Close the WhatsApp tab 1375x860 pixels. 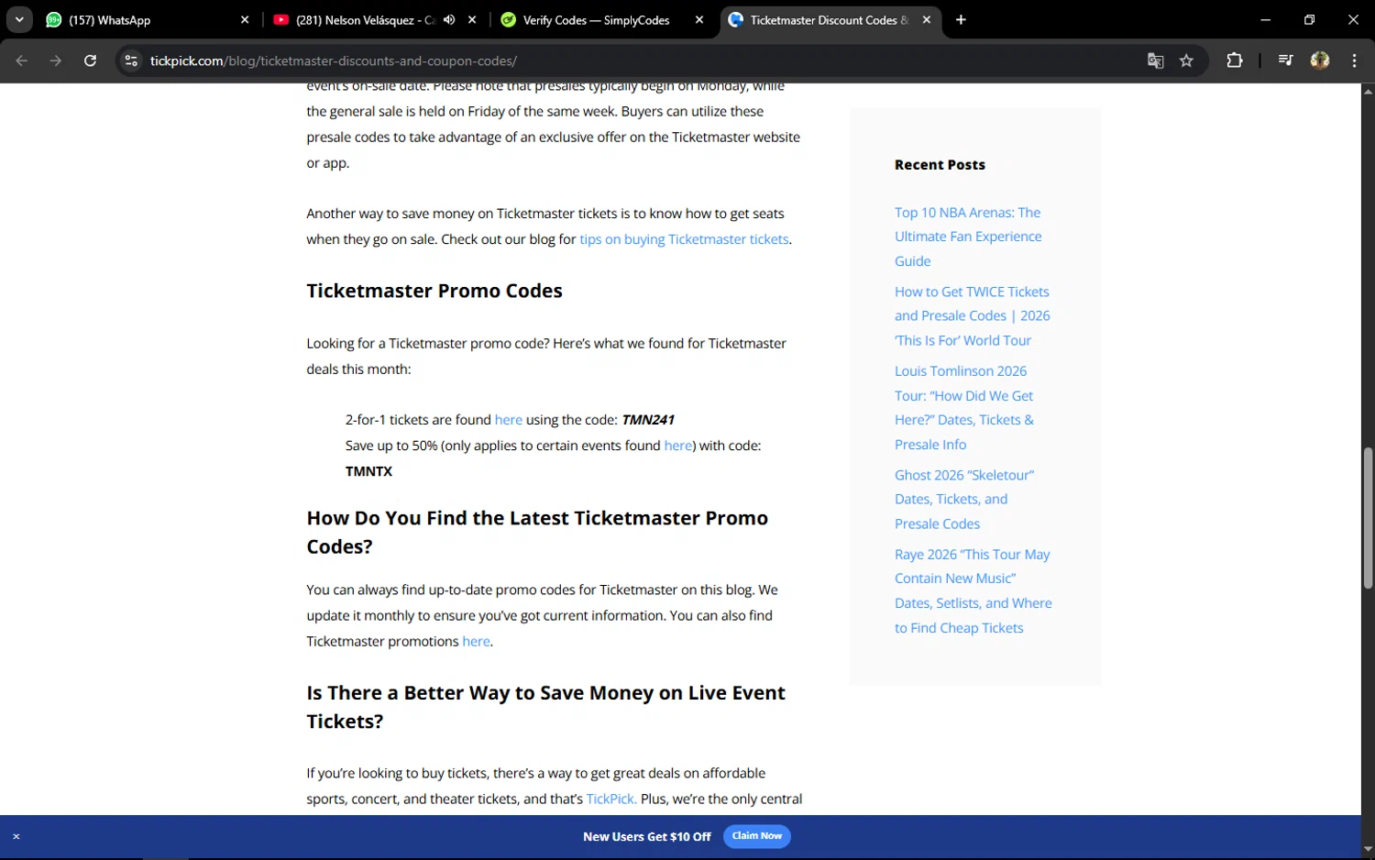point(245,19)
